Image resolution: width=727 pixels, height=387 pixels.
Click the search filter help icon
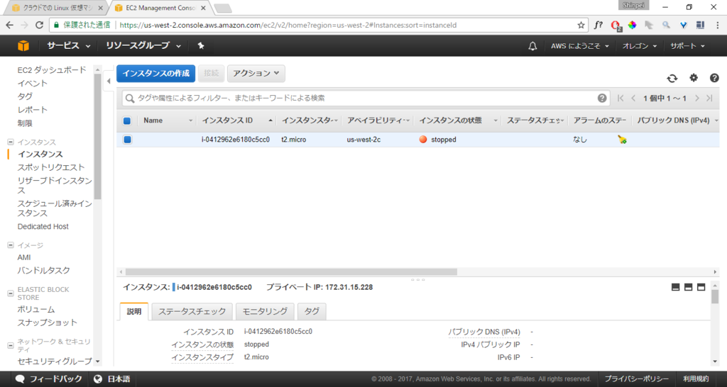point(602,98)
